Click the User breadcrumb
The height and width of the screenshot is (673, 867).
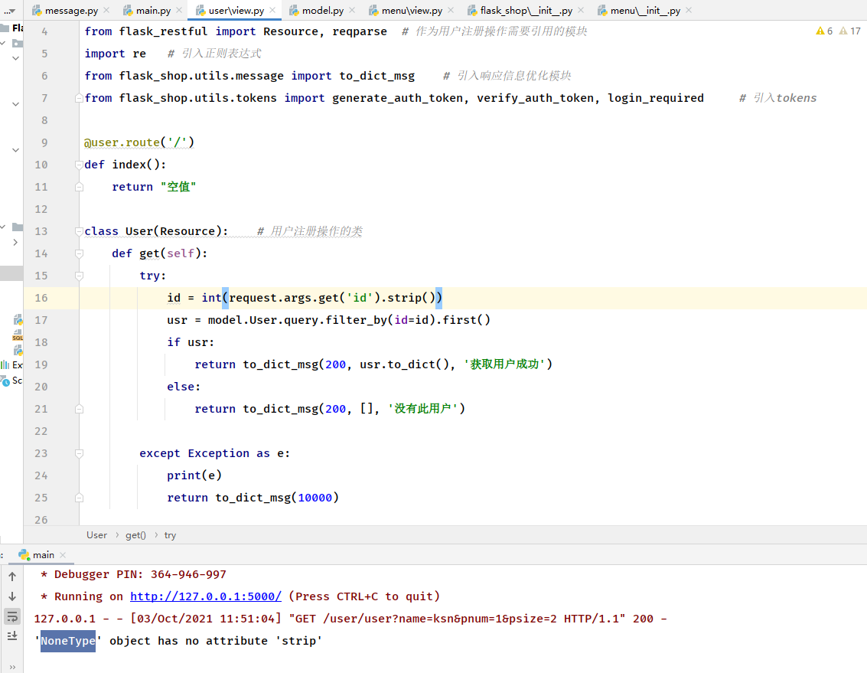pos(96,535)
